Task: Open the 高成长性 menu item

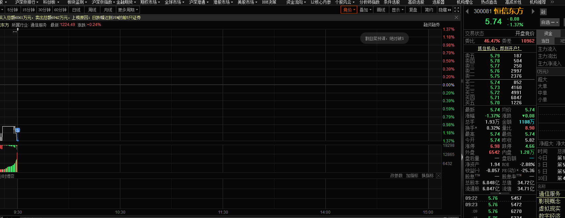Action: coord(513,2)
